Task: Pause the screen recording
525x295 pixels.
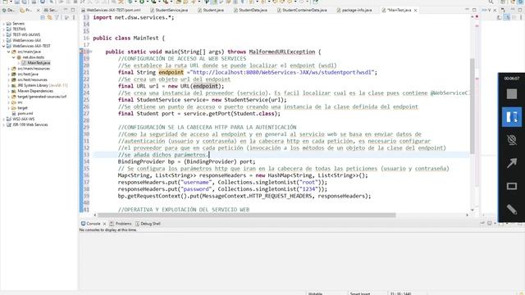Action: (512, 117)
